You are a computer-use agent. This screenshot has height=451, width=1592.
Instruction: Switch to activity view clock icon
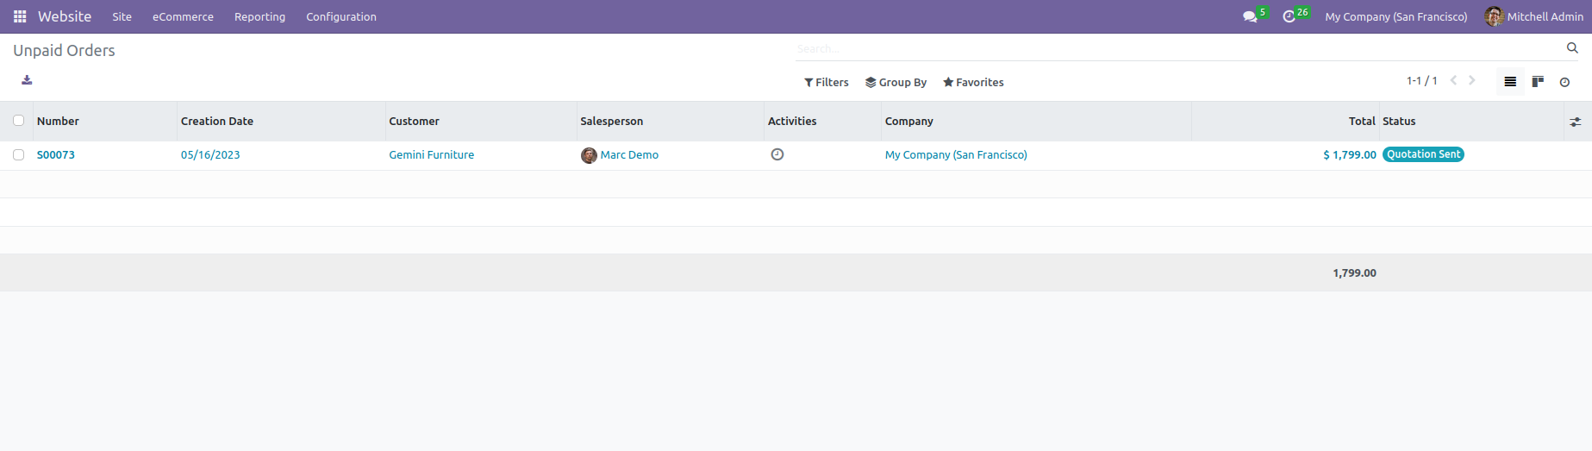point(1564,82)
